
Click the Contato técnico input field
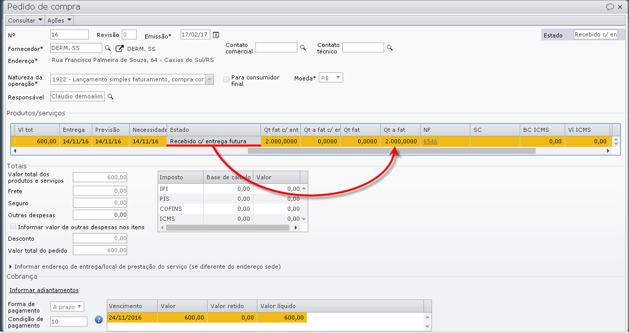[x=363, y=47]
